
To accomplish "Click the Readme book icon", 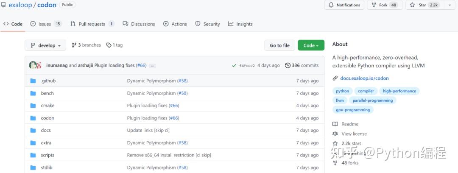I will pyautogui.click(x=335, y=124).
